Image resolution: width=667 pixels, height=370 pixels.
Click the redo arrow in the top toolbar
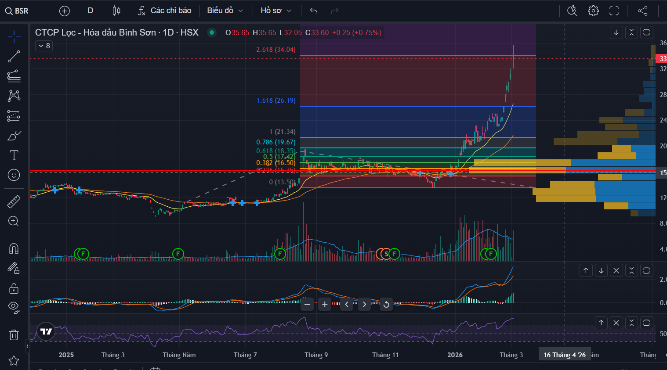click(x=335, y=11)
